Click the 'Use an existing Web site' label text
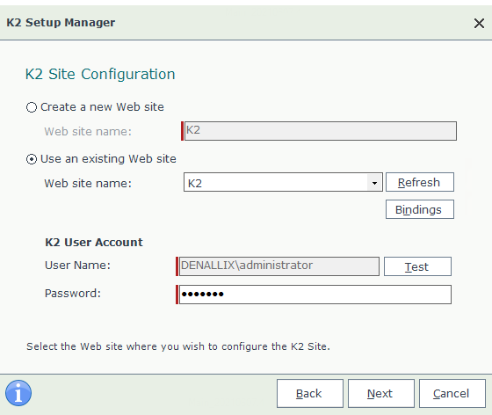Image resolution: width=492 pixels, height=415 pixels. (108, 159)
